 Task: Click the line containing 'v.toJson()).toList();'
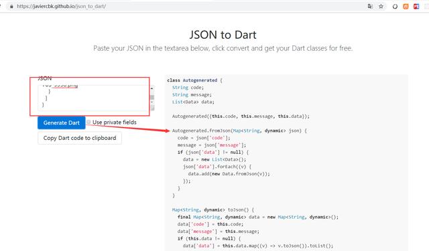click(258, 246)
